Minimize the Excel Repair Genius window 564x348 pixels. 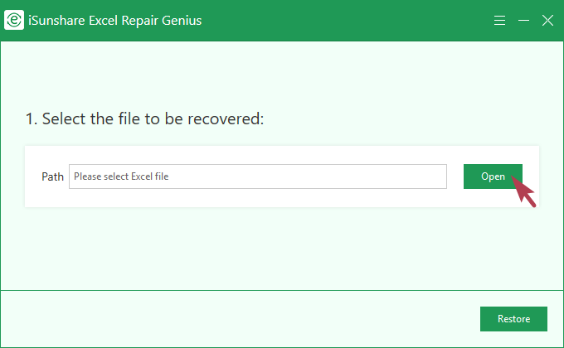click(x=523, y=20)
